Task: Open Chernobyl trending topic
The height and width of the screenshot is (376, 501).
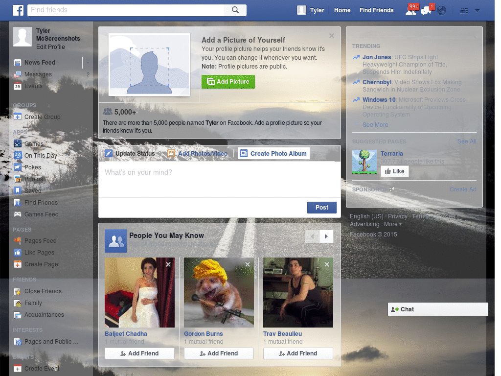Action: (377, 82)
